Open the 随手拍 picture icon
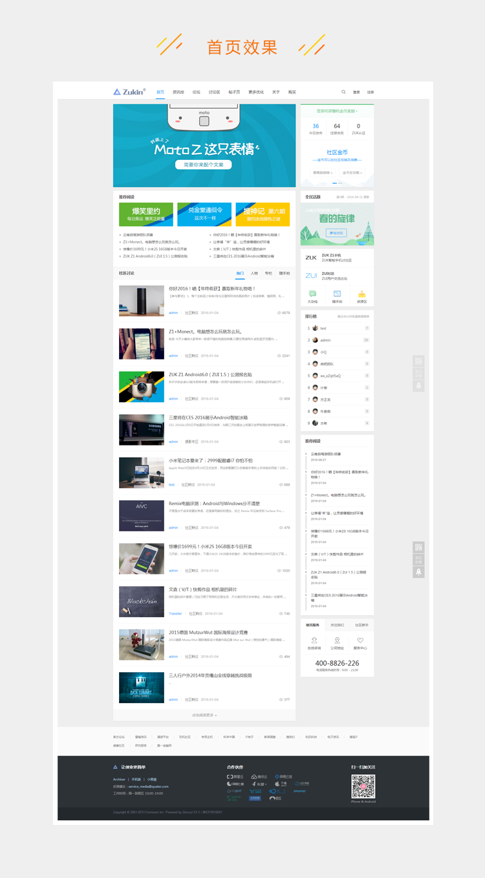Viewport: 485px width, 878px height. [337, 294]
